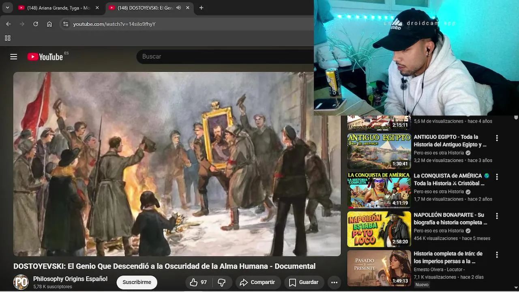This screenshot has height=292, width=519.
Task: Go to YouTube home via the logo
Action: click(45, 57)
